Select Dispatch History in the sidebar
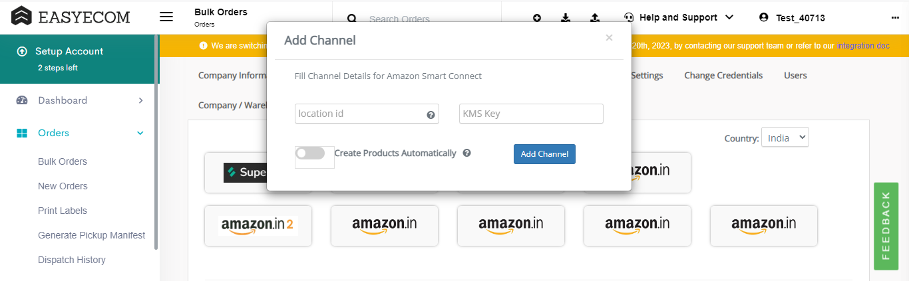The height and width of the screenshot is (281, 909). [x=72, y=260]
